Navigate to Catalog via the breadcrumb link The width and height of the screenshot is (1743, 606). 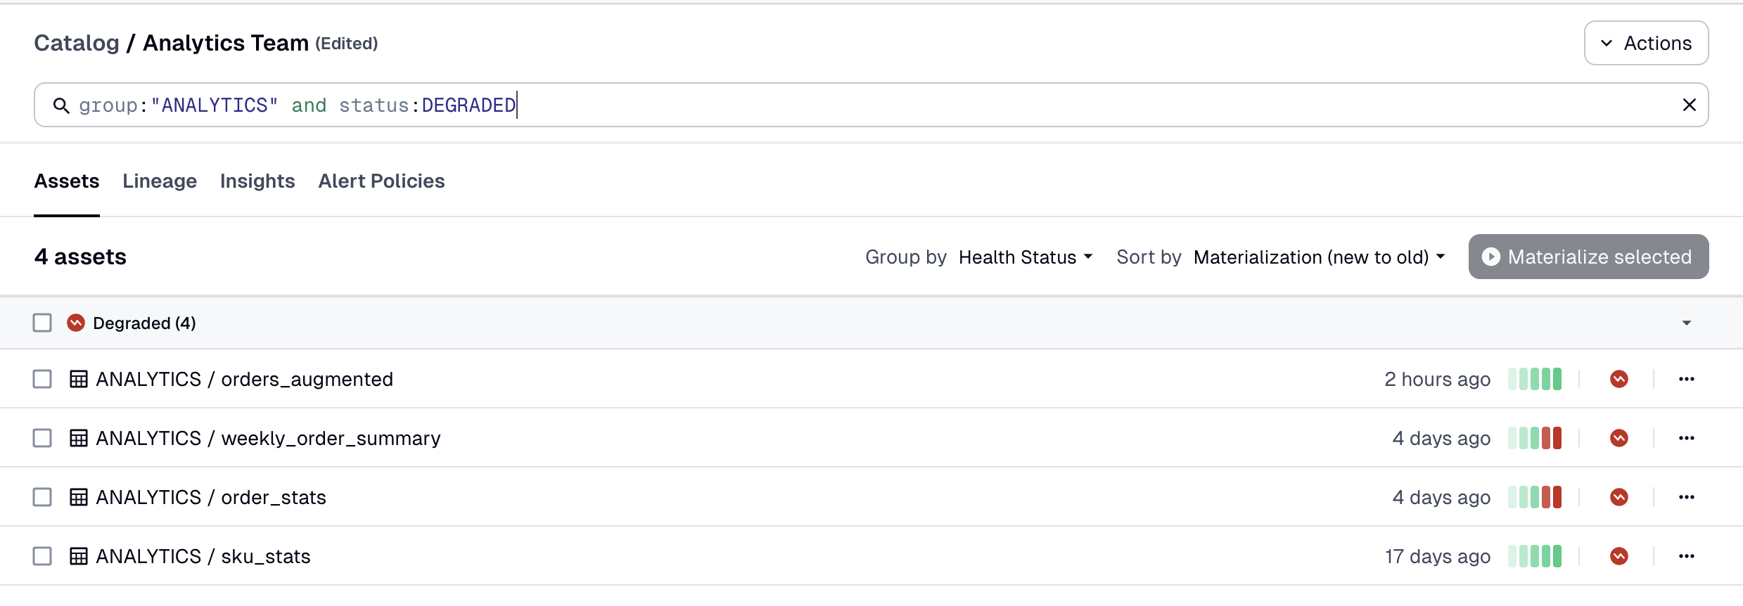(76, 42)
